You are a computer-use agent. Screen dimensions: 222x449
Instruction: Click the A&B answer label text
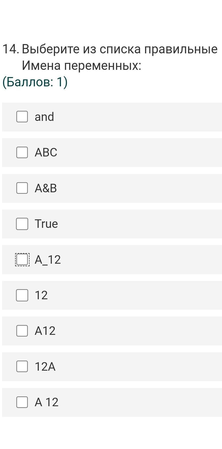(46, 188)
